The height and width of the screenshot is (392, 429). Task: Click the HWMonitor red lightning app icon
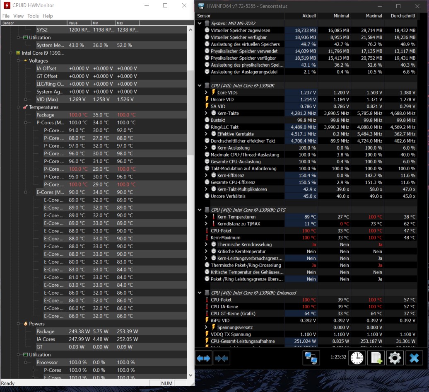[7, 5]
